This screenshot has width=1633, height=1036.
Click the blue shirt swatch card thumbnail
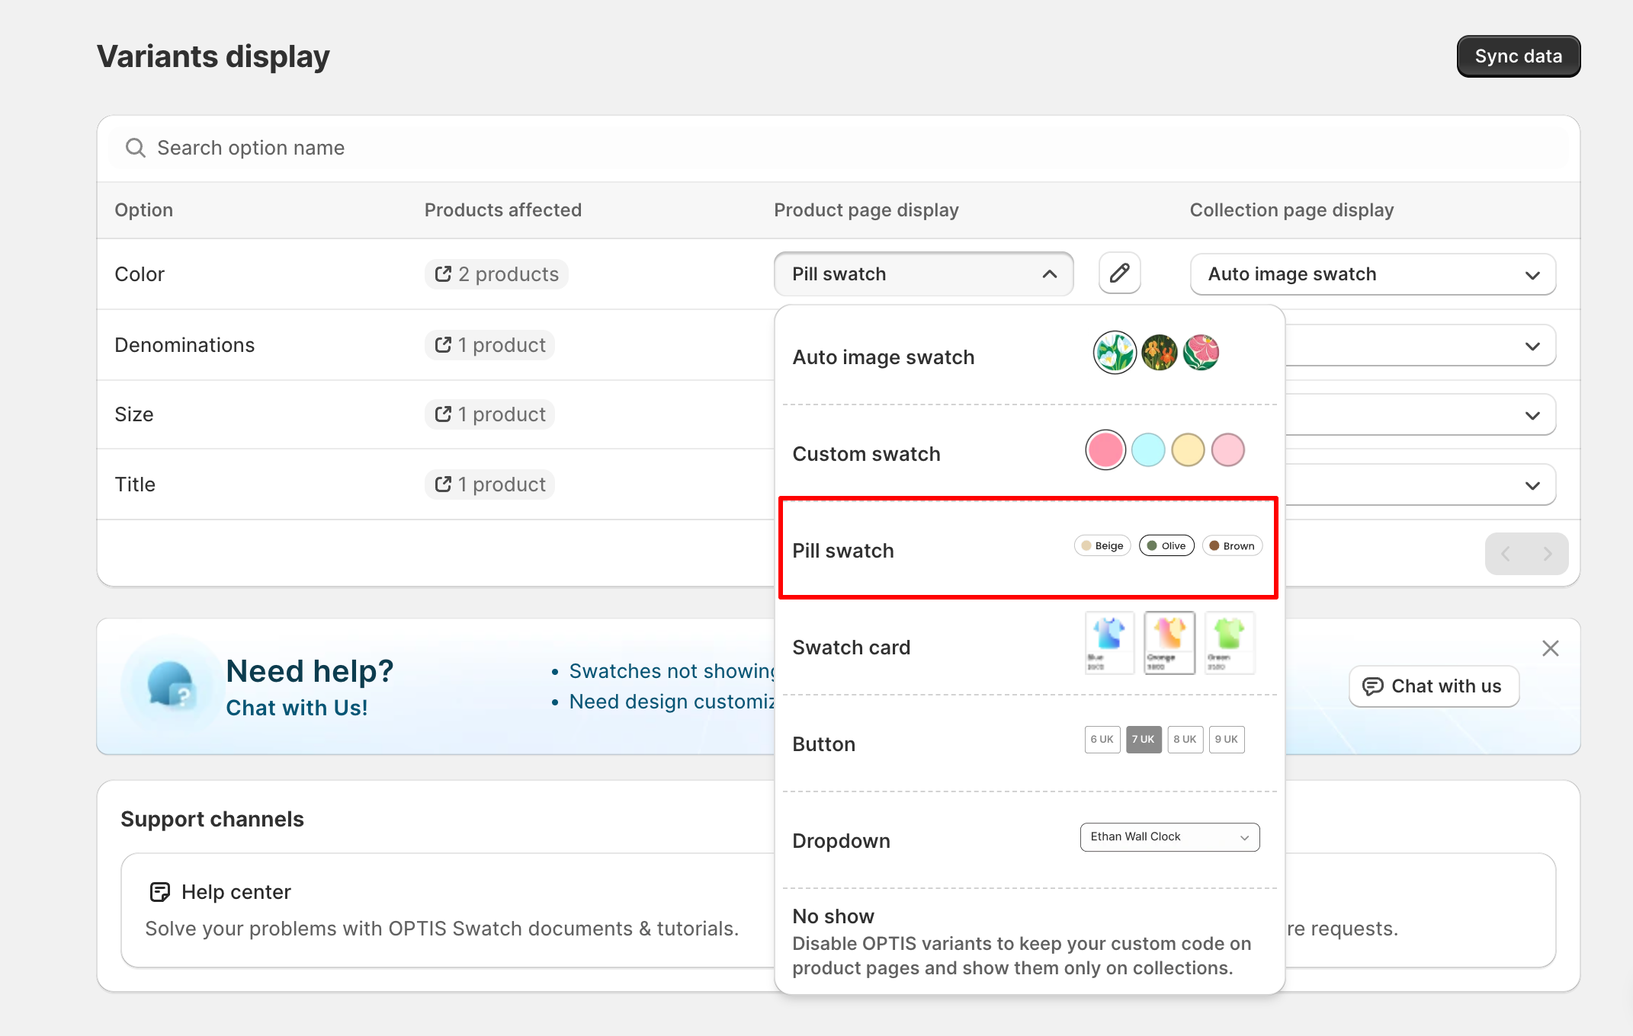pos(1109,643)
